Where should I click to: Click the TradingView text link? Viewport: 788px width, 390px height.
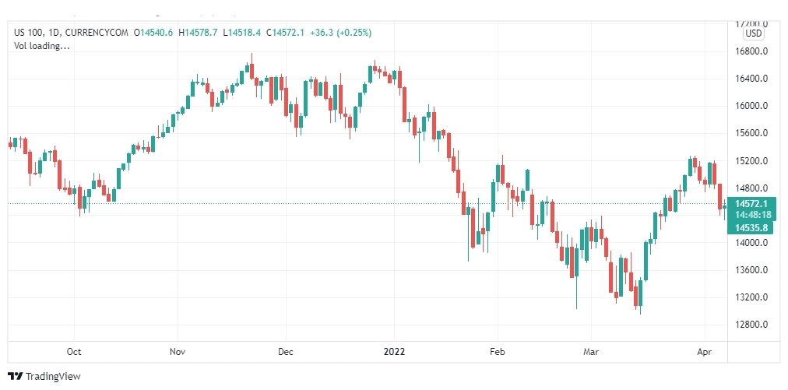pyautogui.click(x=53, y=377)
